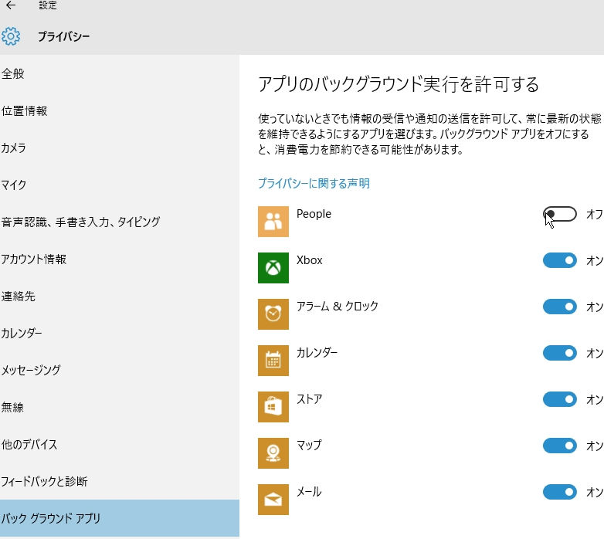Turn off the メール background toggle
The image size is (604, 539).
click(560, 492)
